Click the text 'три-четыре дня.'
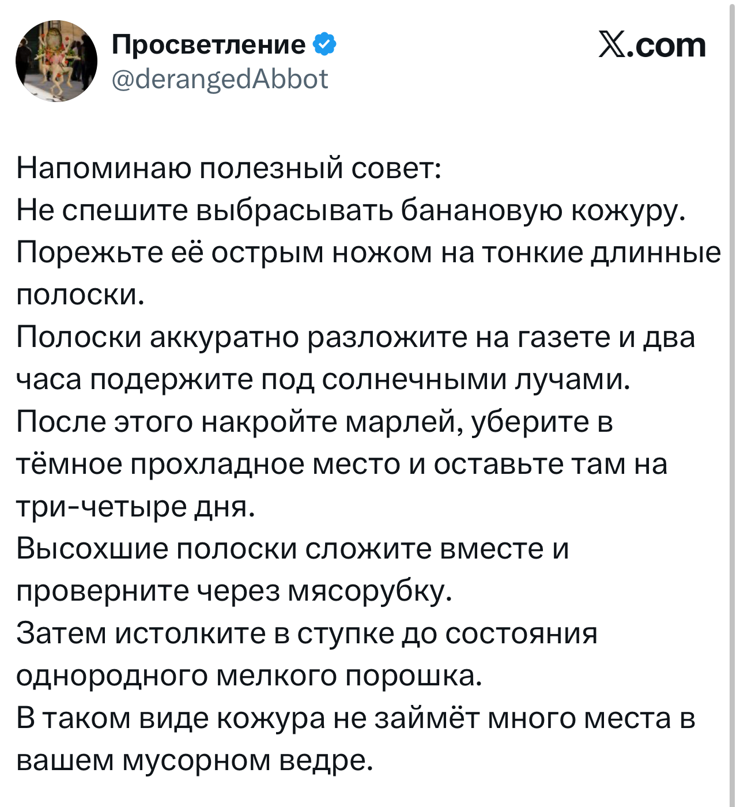 135,506
